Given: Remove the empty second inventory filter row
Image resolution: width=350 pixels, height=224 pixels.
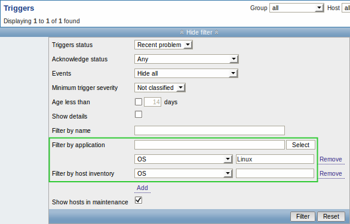Looking at the screenshot, I should coord(330,174).
